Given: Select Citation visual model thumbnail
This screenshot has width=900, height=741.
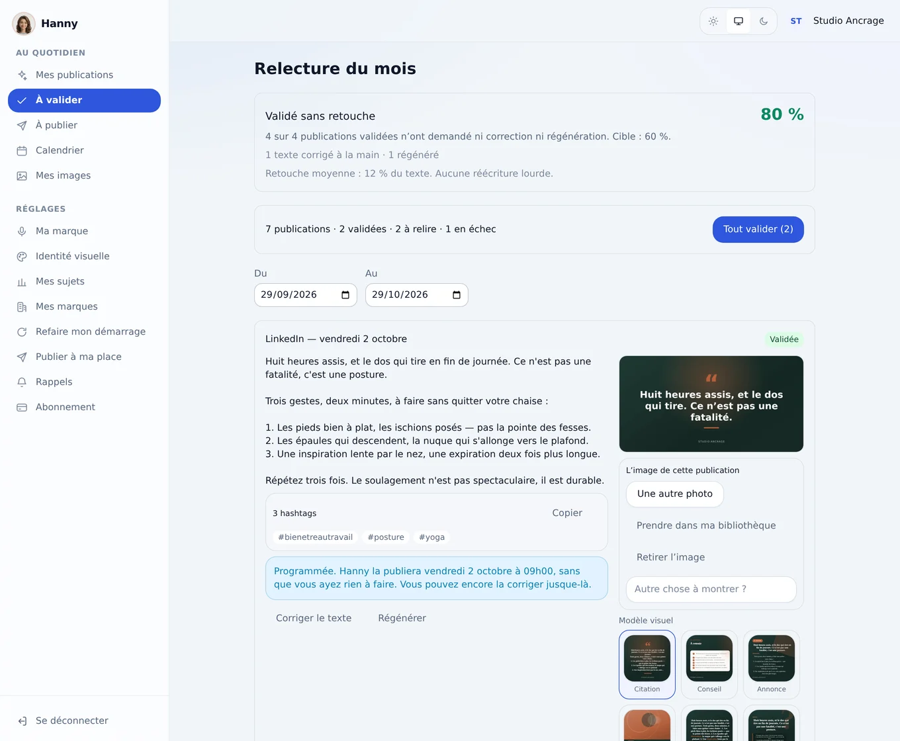Looking at the screenshot, I should pyautogui.click(x=647, y=664).
